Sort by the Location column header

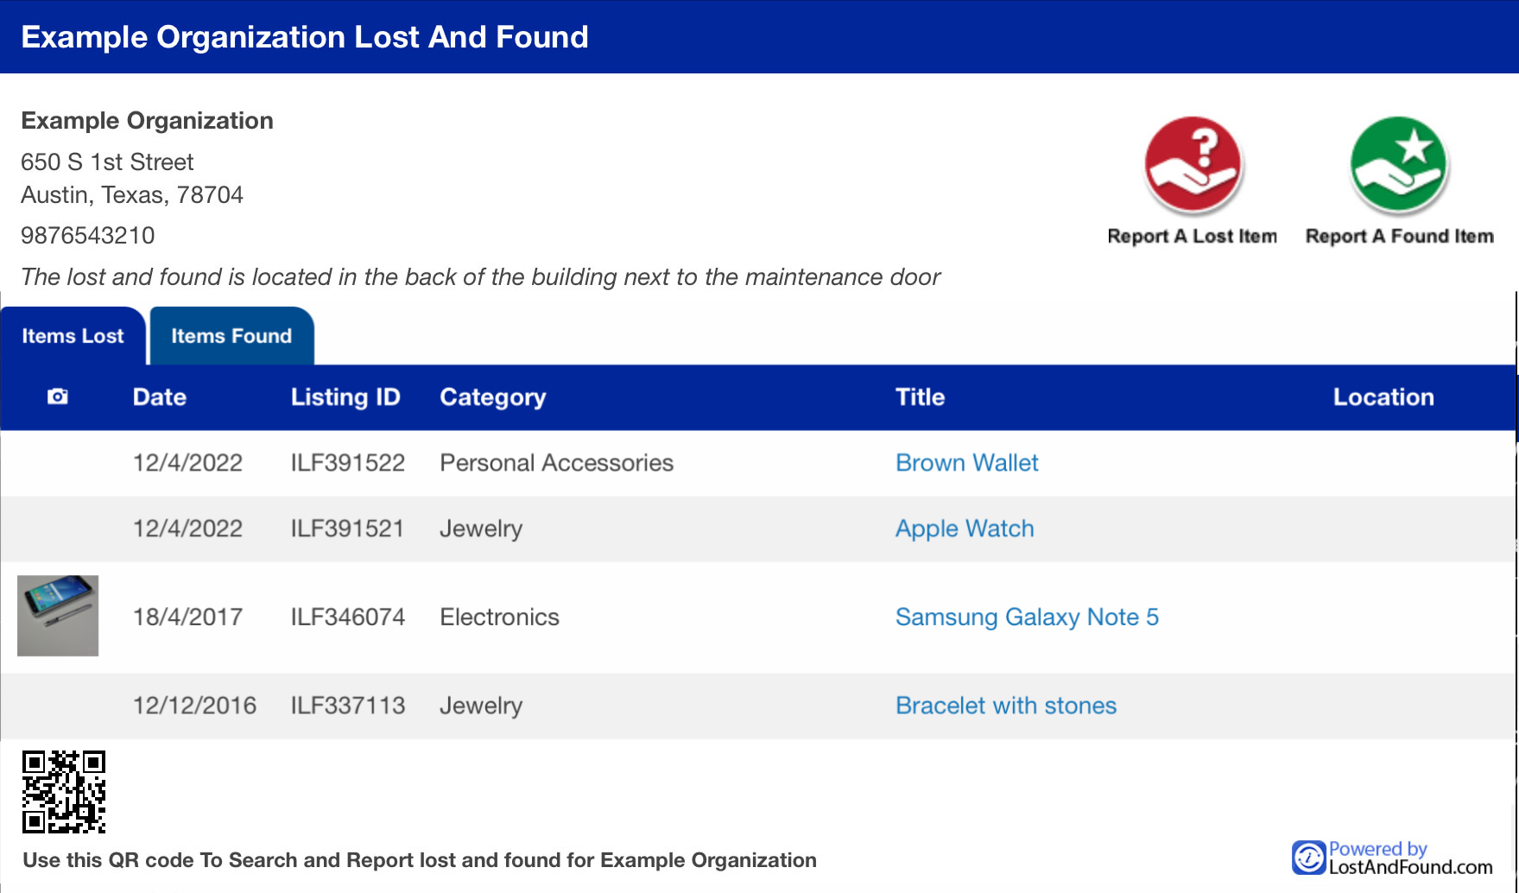1383,397
